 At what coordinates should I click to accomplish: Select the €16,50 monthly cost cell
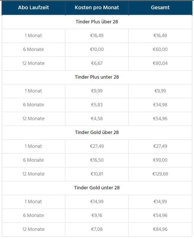[x=97, y=160]
